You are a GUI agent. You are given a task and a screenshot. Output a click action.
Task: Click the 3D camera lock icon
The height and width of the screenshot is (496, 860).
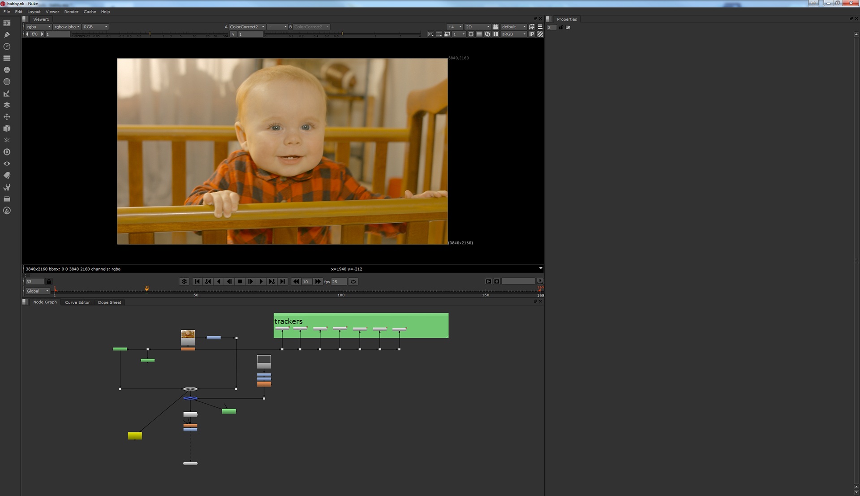coord(496,27)
